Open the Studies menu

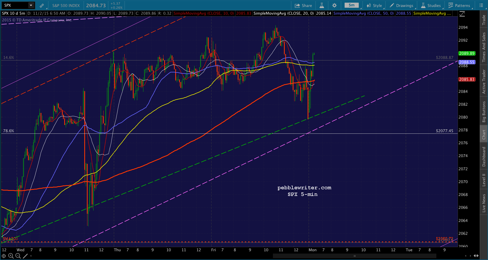pos(431,5)
